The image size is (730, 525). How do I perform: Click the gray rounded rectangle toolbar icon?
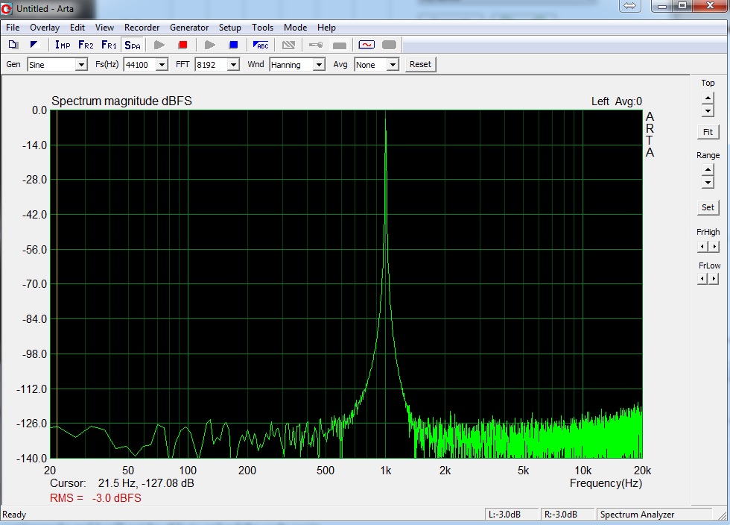(x=389, y=45)
